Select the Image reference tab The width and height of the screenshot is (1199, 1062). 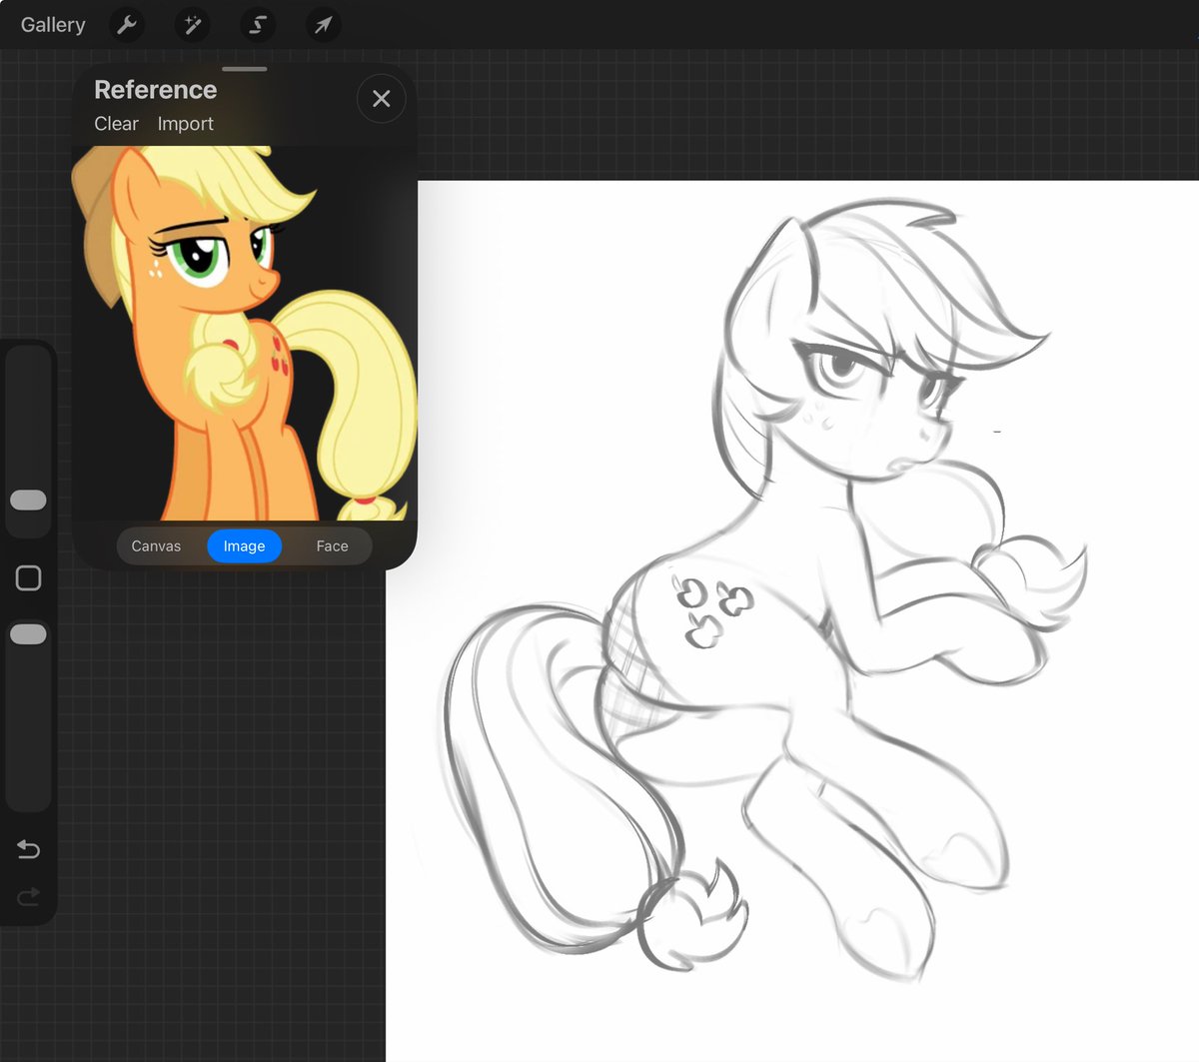coord(244,546)
